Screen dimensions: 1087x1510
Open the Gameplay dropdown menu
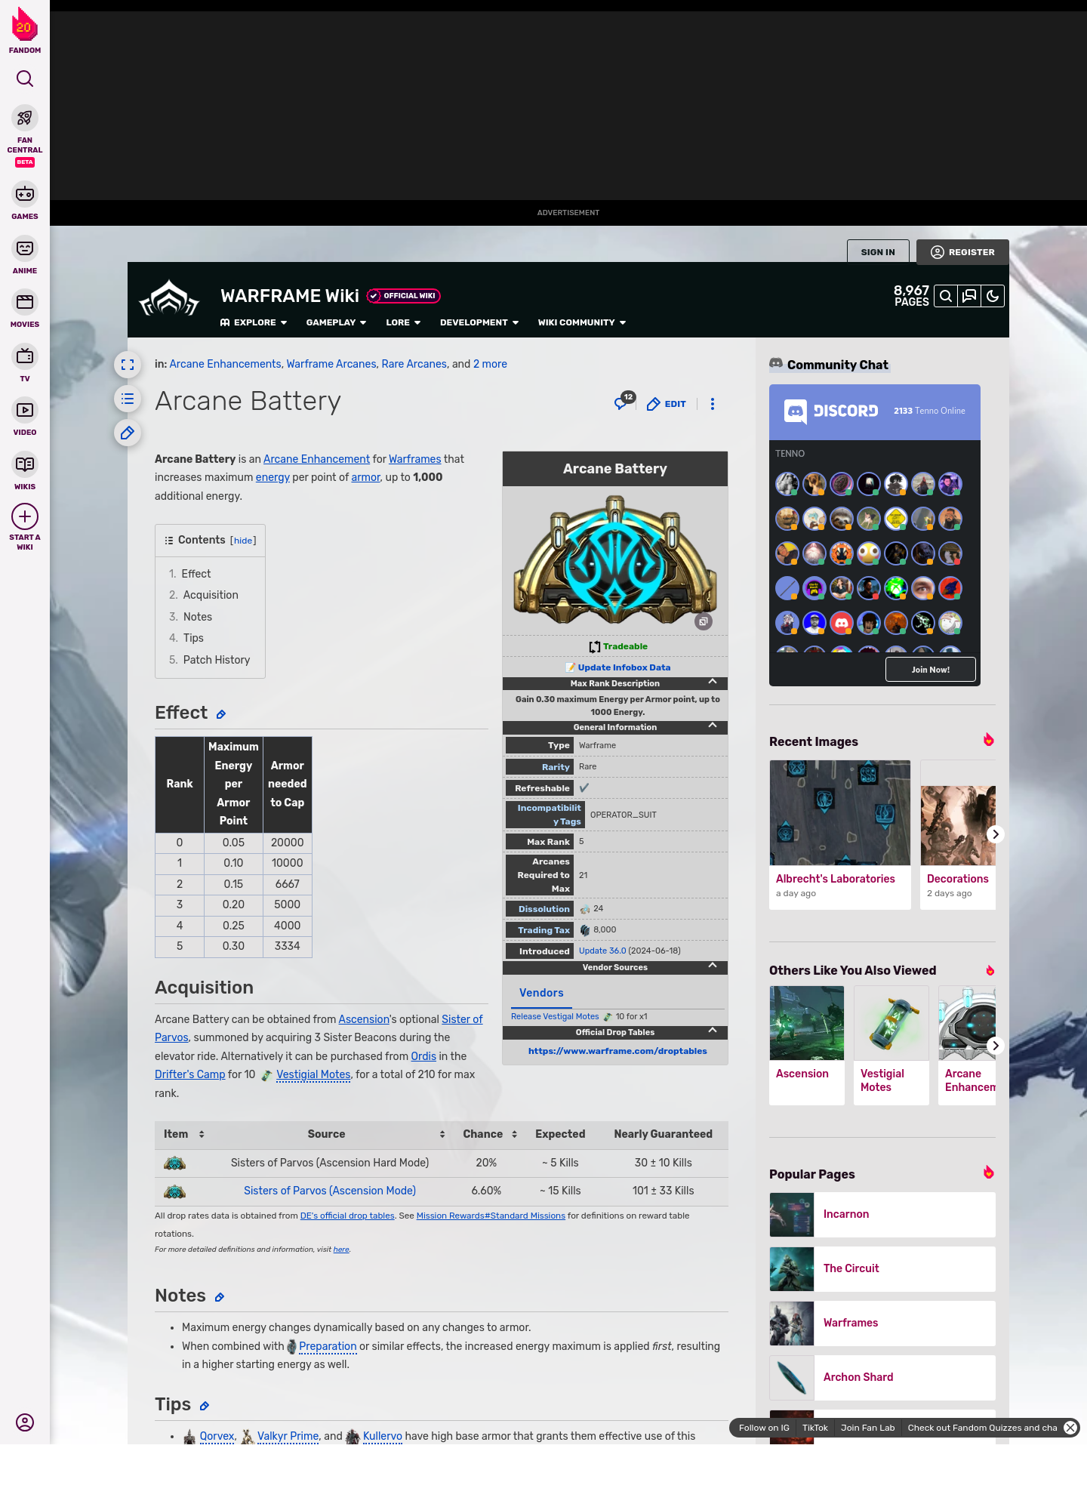pos(337,322)
